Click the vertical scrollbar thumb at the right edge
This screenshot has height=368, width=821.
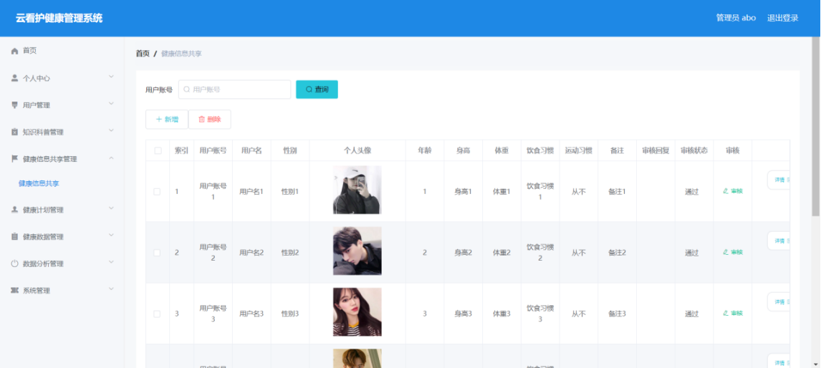[816, 125]
